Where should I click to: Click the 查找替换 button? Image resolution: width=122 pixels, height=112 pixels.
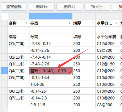pyautogui.click(x=14, y=6)
